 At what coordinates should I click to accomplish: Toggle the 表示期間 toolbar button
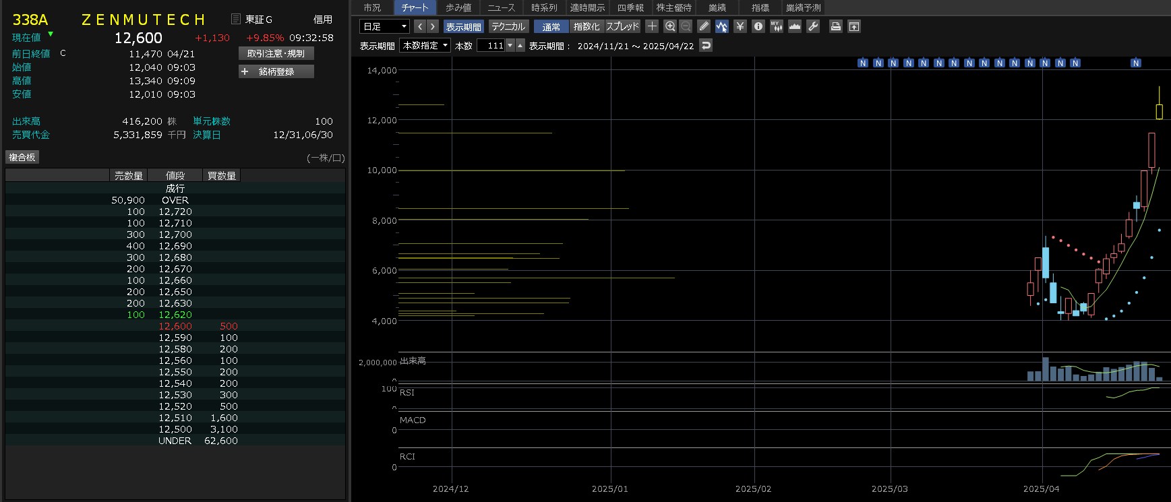click(x=464, y=27)
